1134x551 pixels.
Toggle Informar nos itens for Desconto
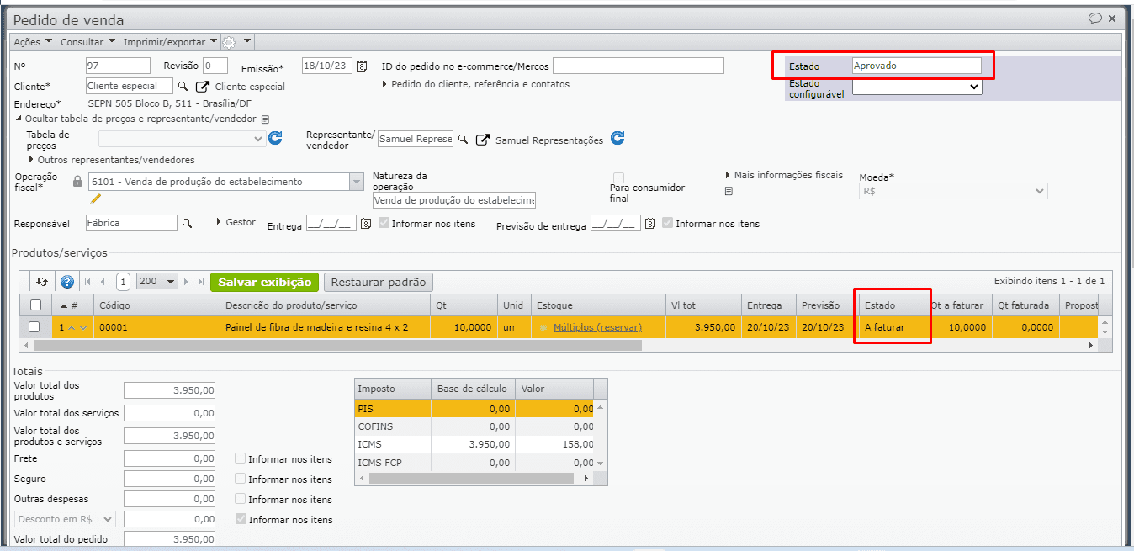[240, 519]
